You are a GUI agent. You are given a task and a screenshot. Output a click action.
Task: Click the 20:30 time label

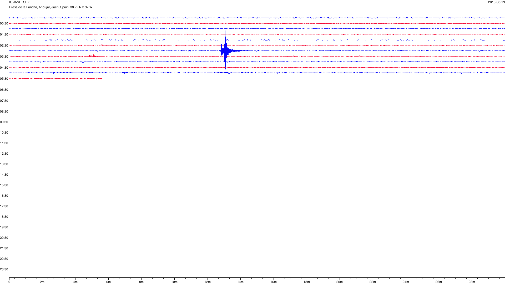pyautogui.click(x=4, y=238)
